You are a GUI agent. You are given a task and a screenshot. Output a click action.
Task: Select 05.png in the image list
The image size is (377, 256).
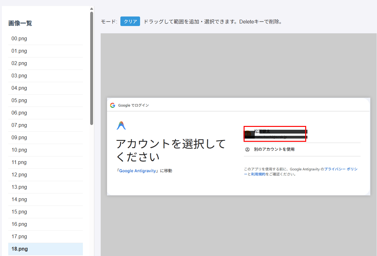point(19,101)
